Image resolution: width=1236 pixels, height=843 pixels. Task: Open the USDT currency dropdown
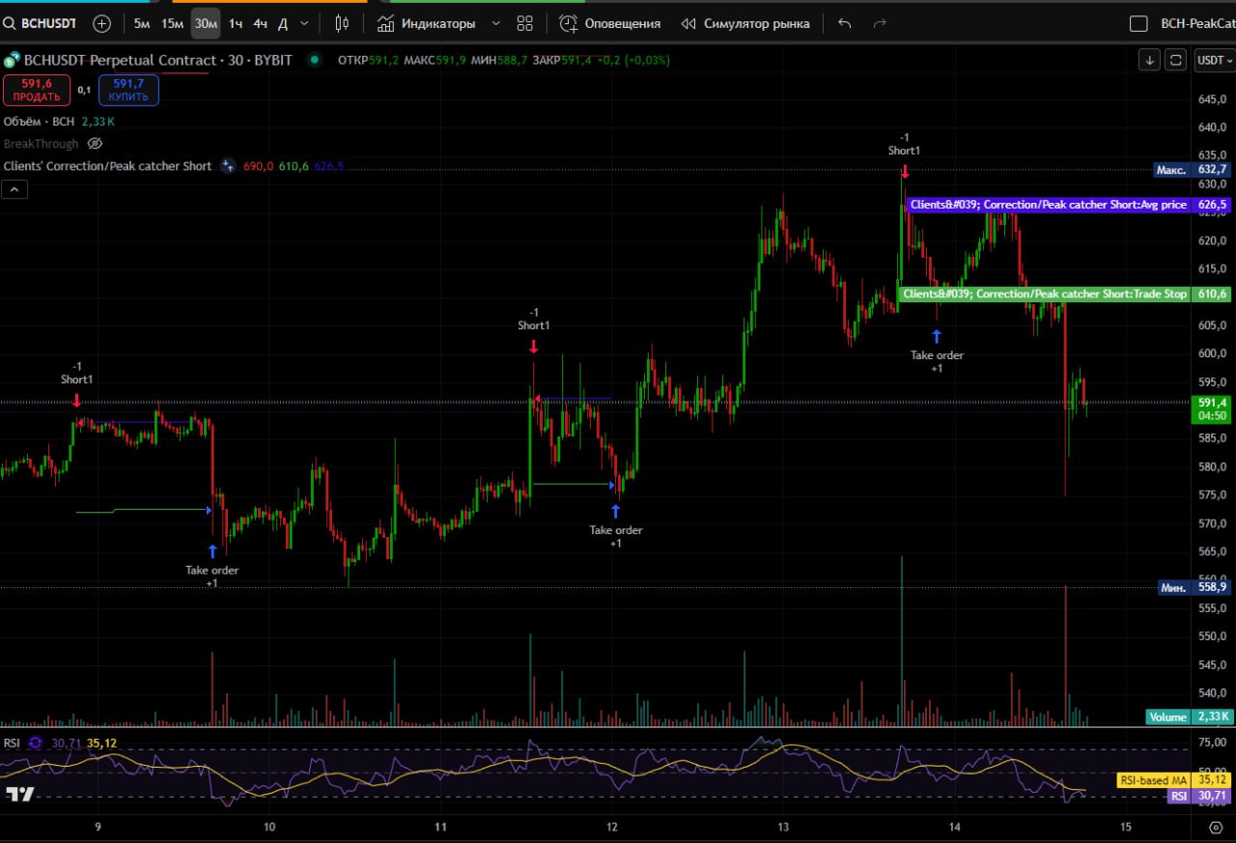coord(1215,60)
